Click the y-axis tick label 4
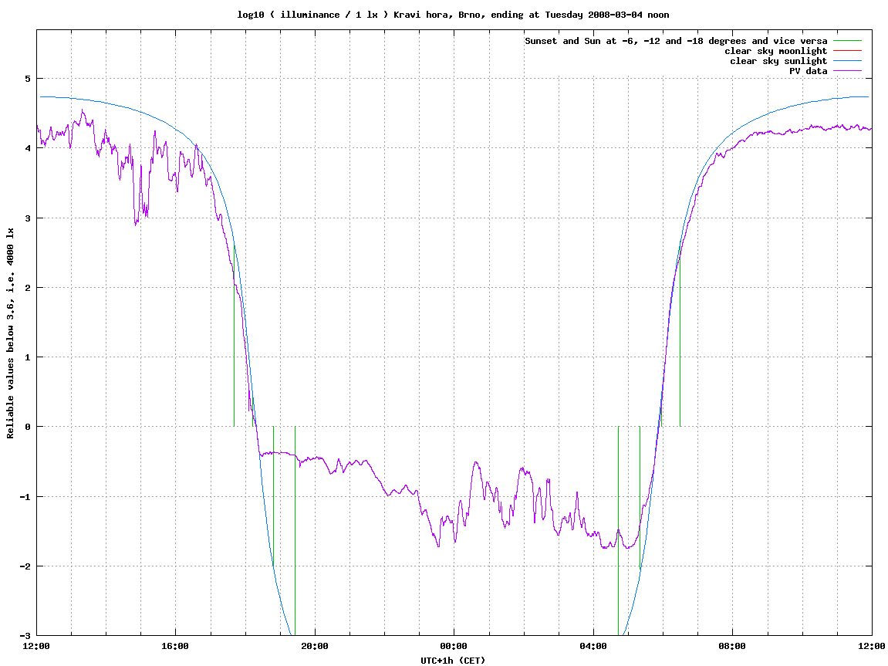The image size is (888, 666). [x=27, y=148]
